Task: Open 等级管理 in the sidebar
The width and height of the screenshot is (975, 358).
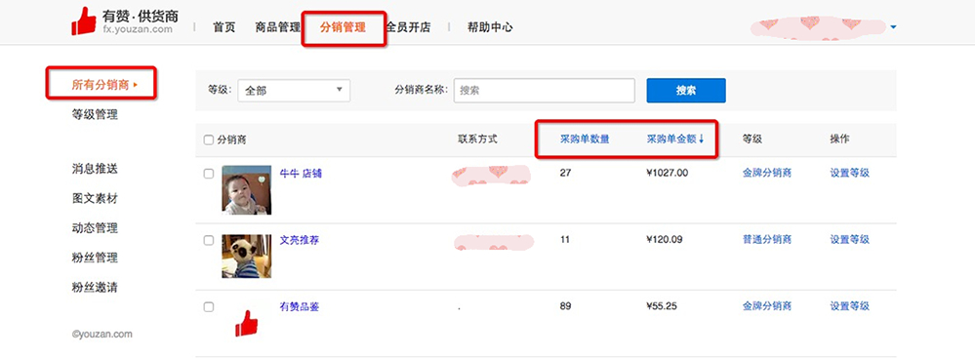Action: (x=95, y=114)
